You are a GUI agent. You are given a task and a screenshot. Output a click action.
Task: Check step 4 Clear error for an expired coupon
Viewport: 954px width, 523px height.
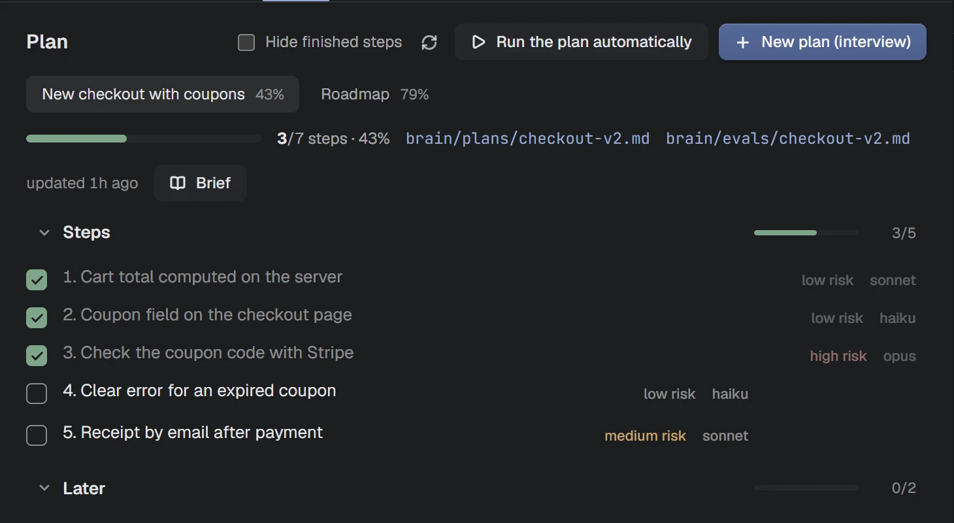click(x=37, y=394)
